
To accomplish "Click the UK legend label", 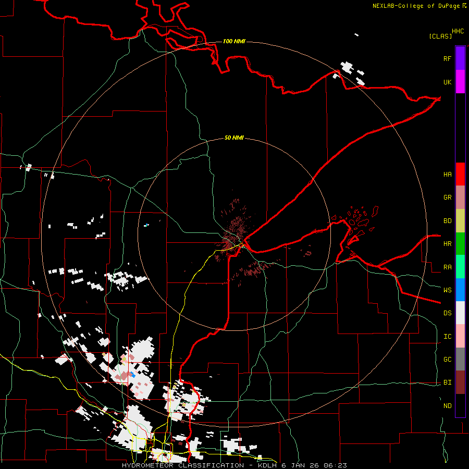I will (447, 82).
